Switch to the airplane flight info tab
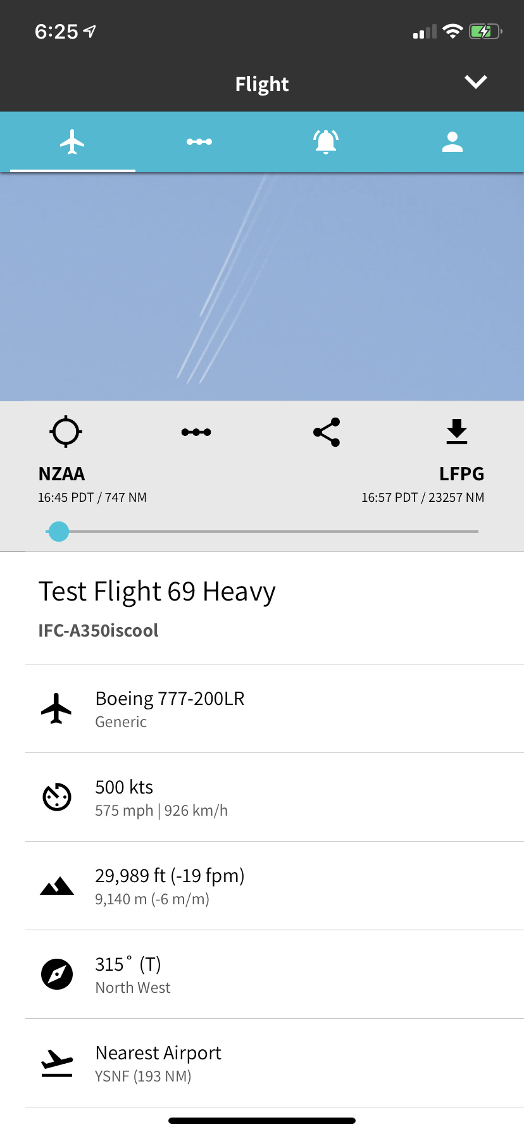Viewport: 524px width, 1134px height. click(73, 142)
